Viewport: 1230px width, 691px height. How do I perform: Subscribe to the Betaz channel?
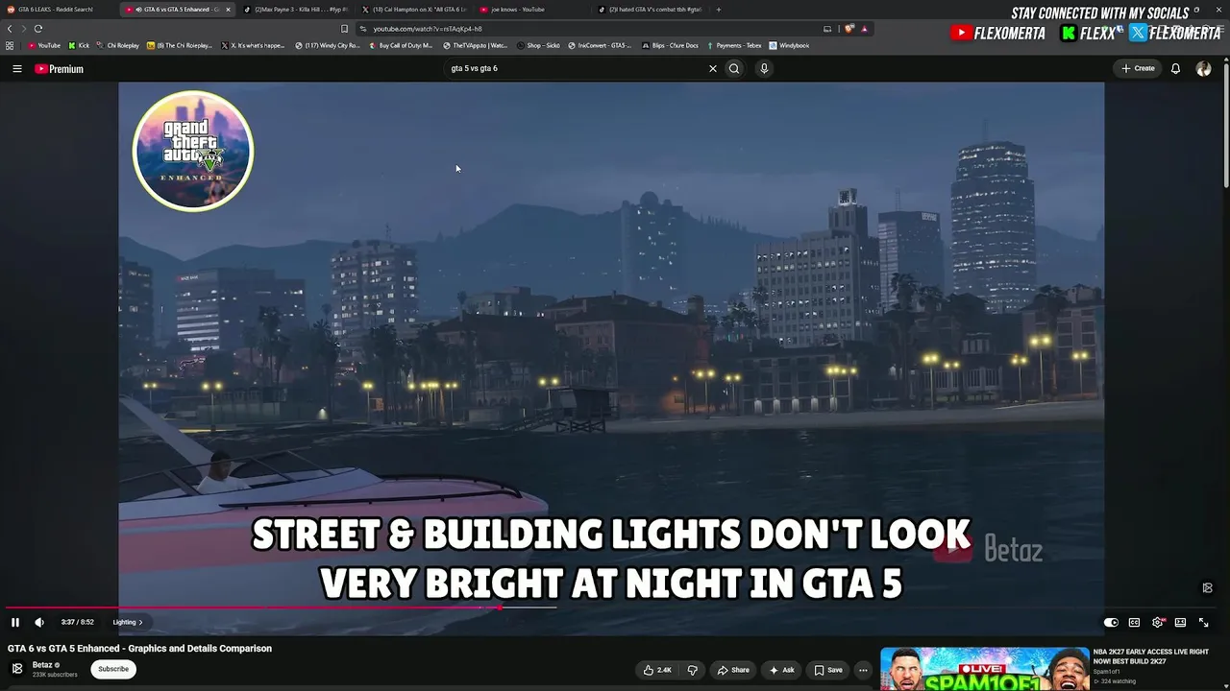[x=113, y=669]
